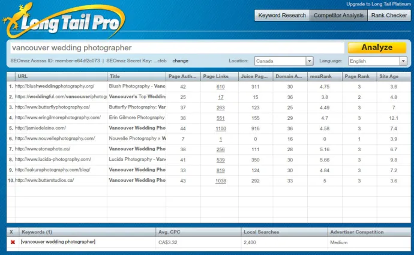414x255 pixels.
Task: Sort by Site Age column header
Action: tap(394, 76)
